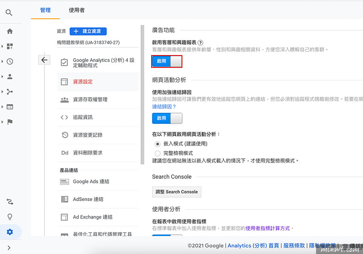Open the 服務條款 footer link
Image resolution: width=363 pixels, height=254 pixels.
pyautogui.click(x=294, y=245)
